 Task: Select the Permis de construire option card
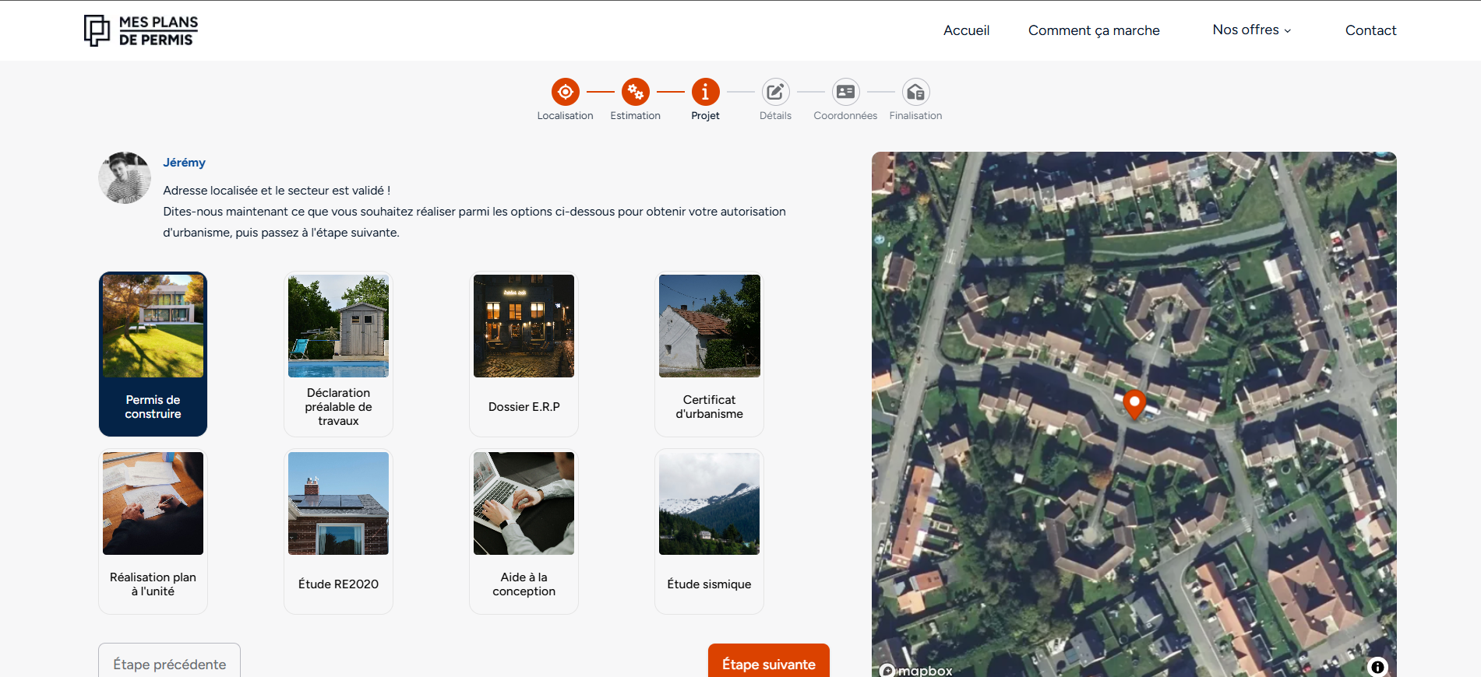coord(153,353)
